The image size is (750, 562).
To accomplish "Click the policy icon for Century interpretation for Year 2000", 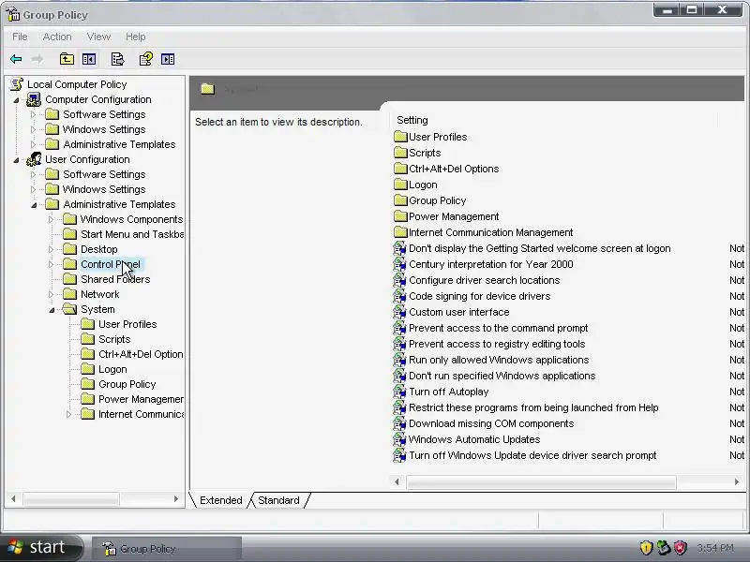I will click(399, 264).
